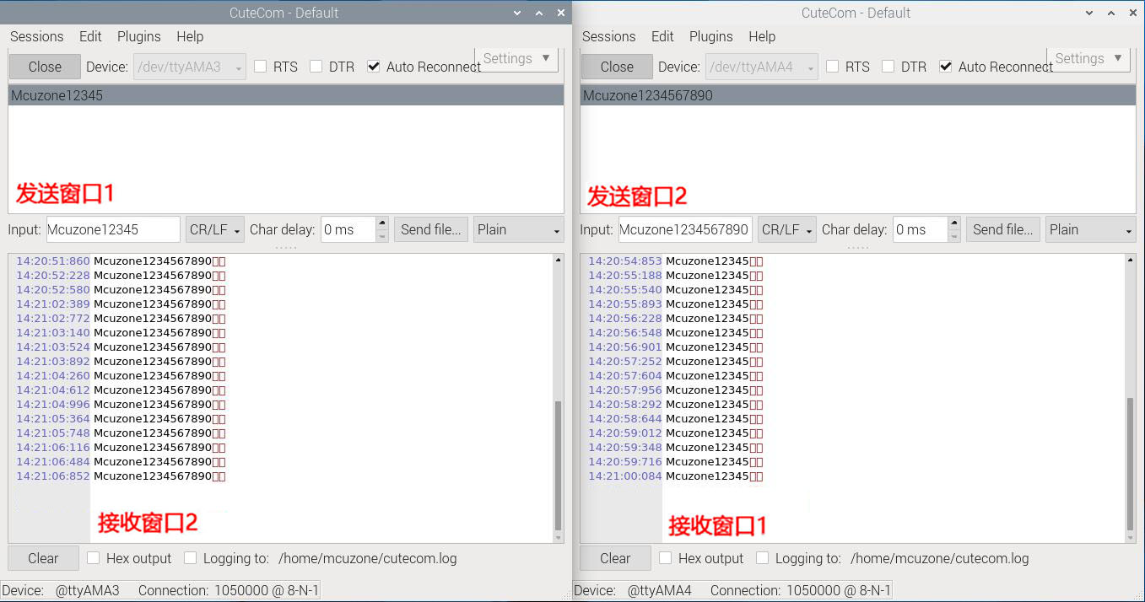Open CR/LF line-ending dropdown in left window
This screenshot has width=1145, height=602.
215,229
